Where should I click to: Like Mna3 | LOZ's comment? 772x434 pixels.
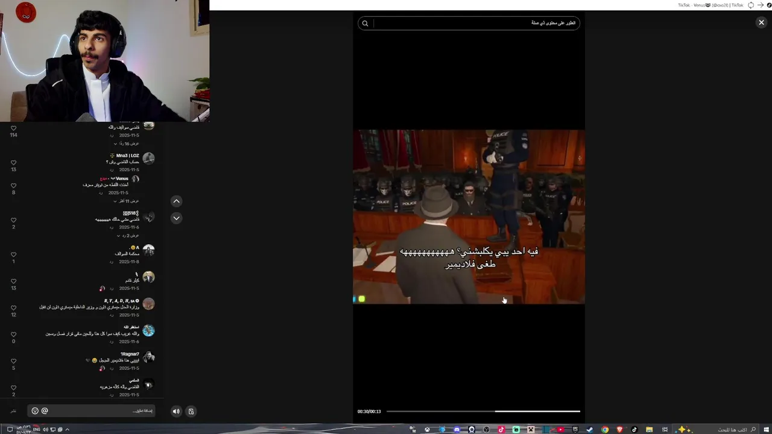[x=13, y=163]
